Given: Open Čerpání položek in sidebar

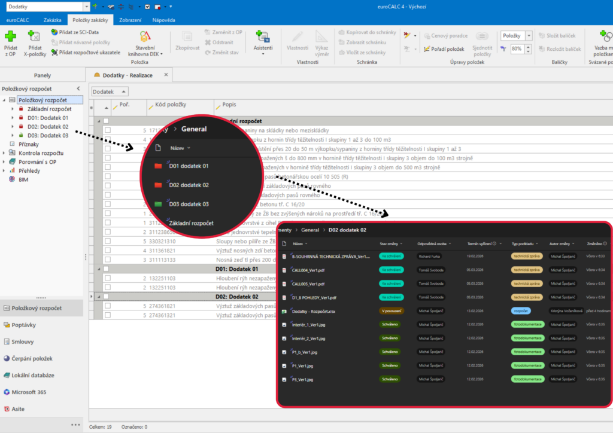Looking at the screenshot, I should (32, 359).
